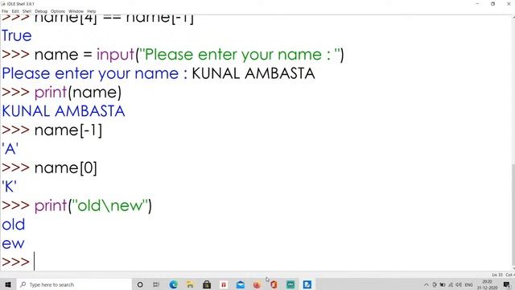Open the taskbar clock and date
515x290 pixels.
click(x=488, y=284)
